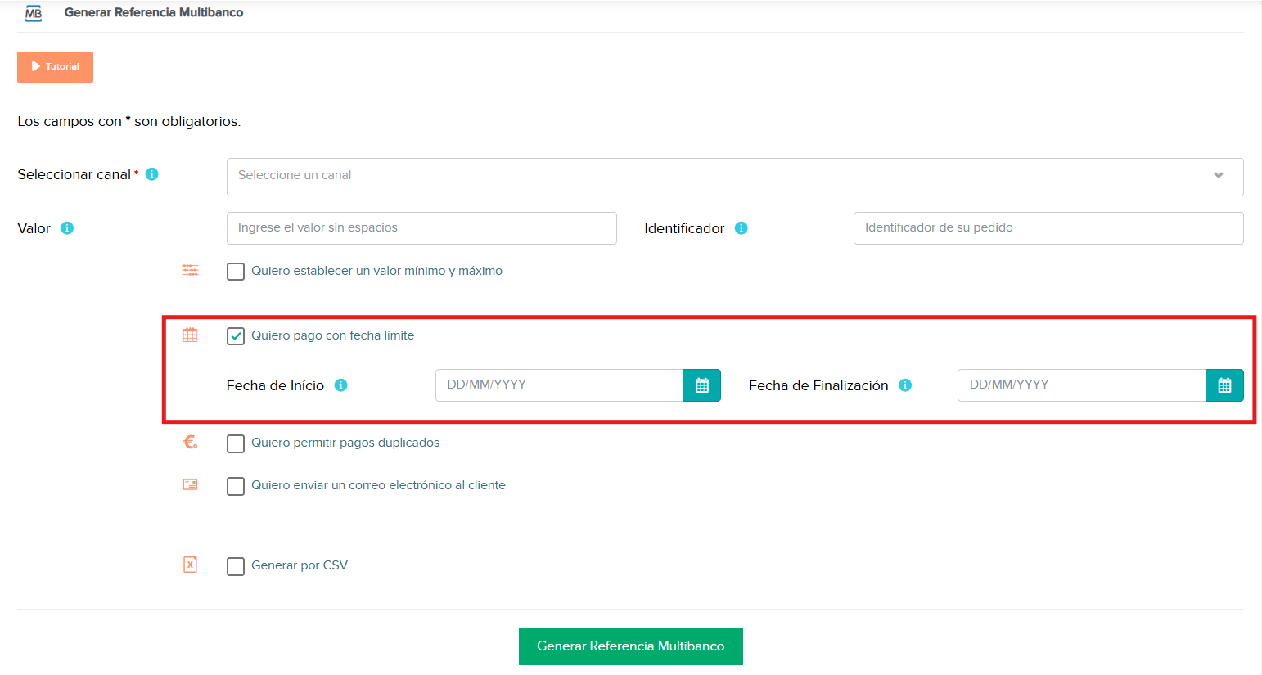Open the Fecha de Inicio calendar picker

click(702, 385)
